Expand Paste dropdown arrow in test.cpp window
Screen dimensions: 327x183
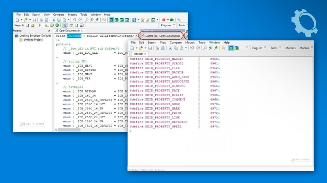click(x=186, y=48)
